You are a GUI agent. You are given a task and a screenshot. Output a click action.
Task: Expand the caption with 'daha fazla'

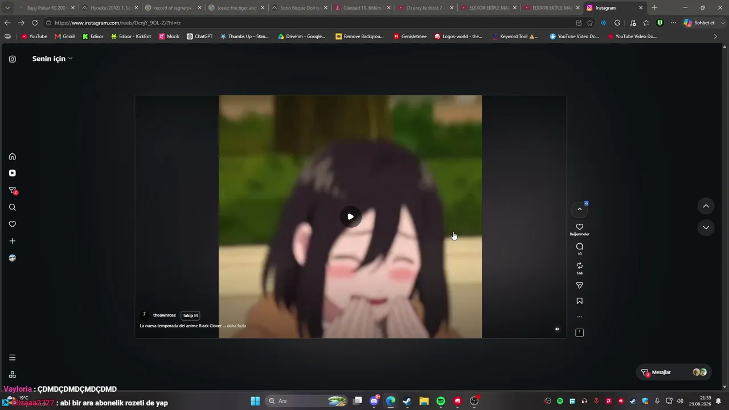pyautogui.click(x=236, y=326)
